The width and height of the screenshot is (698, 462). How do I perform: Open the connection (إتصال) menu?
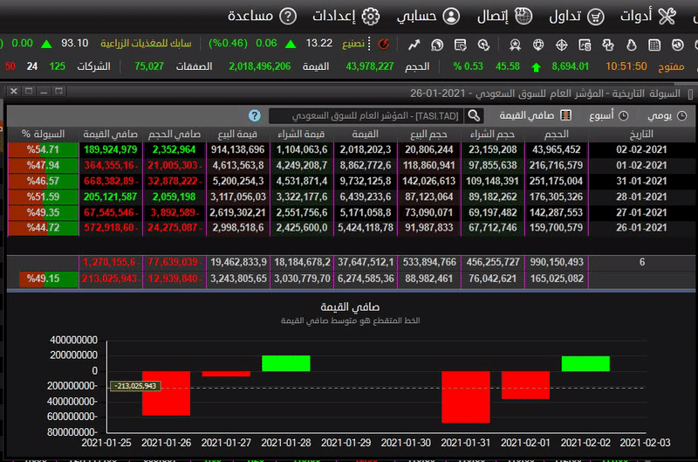pos(504,17)
